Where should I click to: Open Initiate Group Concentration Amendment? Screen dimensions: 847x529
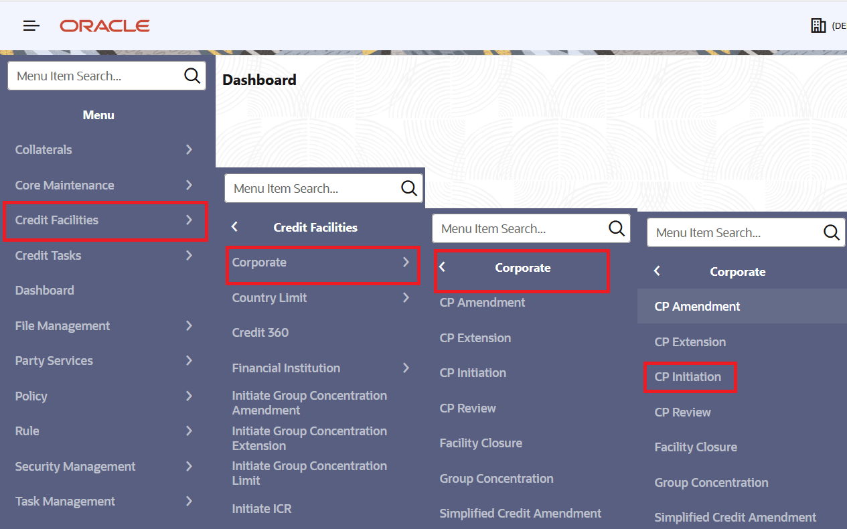coord(309,402)
